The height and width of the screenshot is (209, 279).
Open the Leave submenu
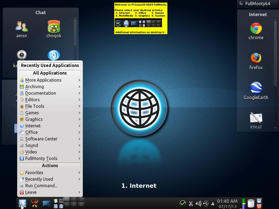pyautogui.click(x=31, y=192)
